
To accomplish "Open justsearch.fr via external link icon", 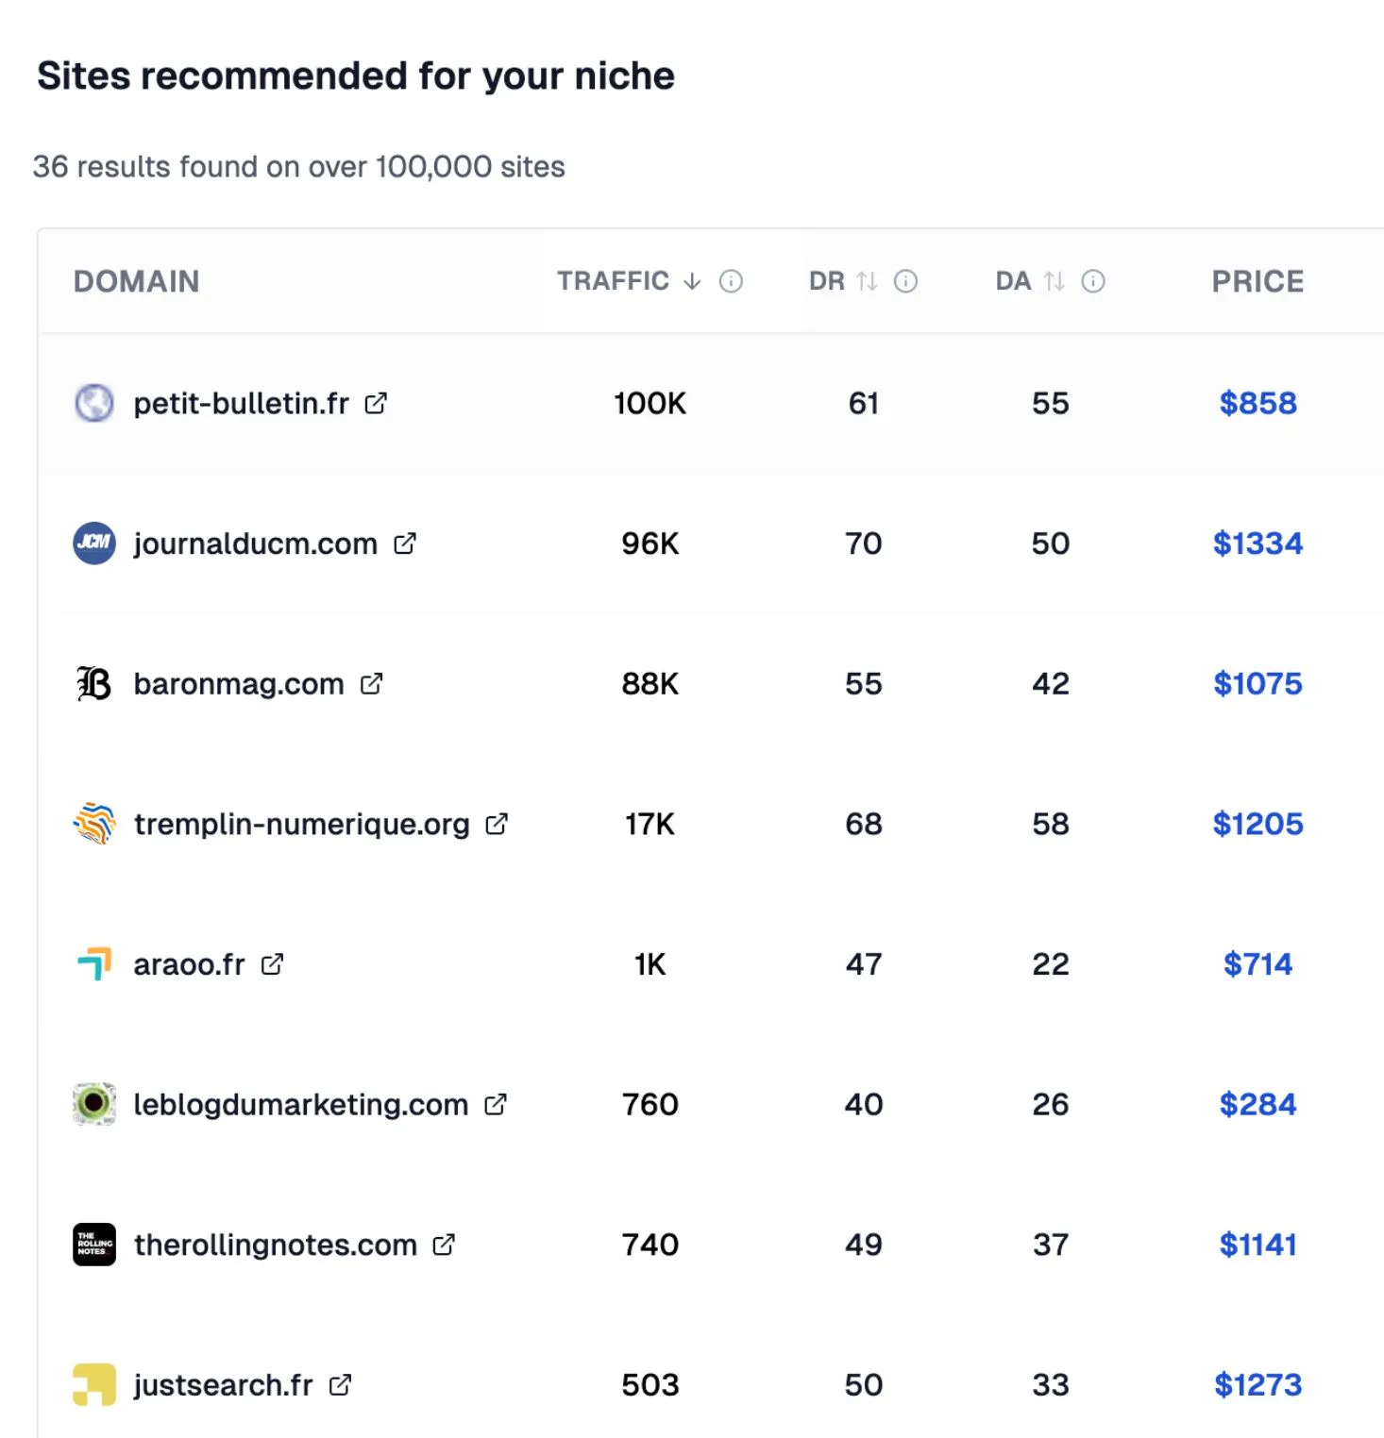I will 340,1384.
